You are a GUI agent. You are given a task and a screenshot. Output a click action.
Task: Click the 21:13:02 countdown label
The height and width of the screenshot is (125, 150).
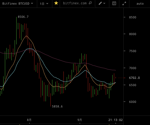(116, 120)
